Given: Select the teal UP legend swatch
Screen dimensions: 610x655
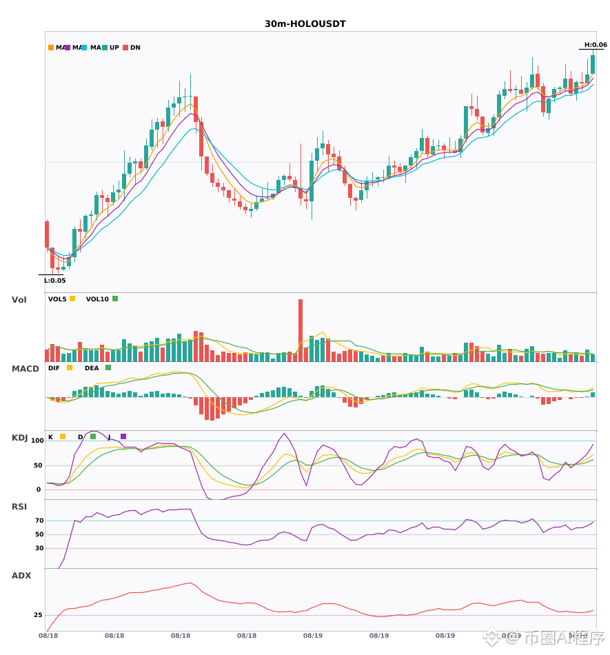Looking at the screenshot, I should click(x=105, y=48).
